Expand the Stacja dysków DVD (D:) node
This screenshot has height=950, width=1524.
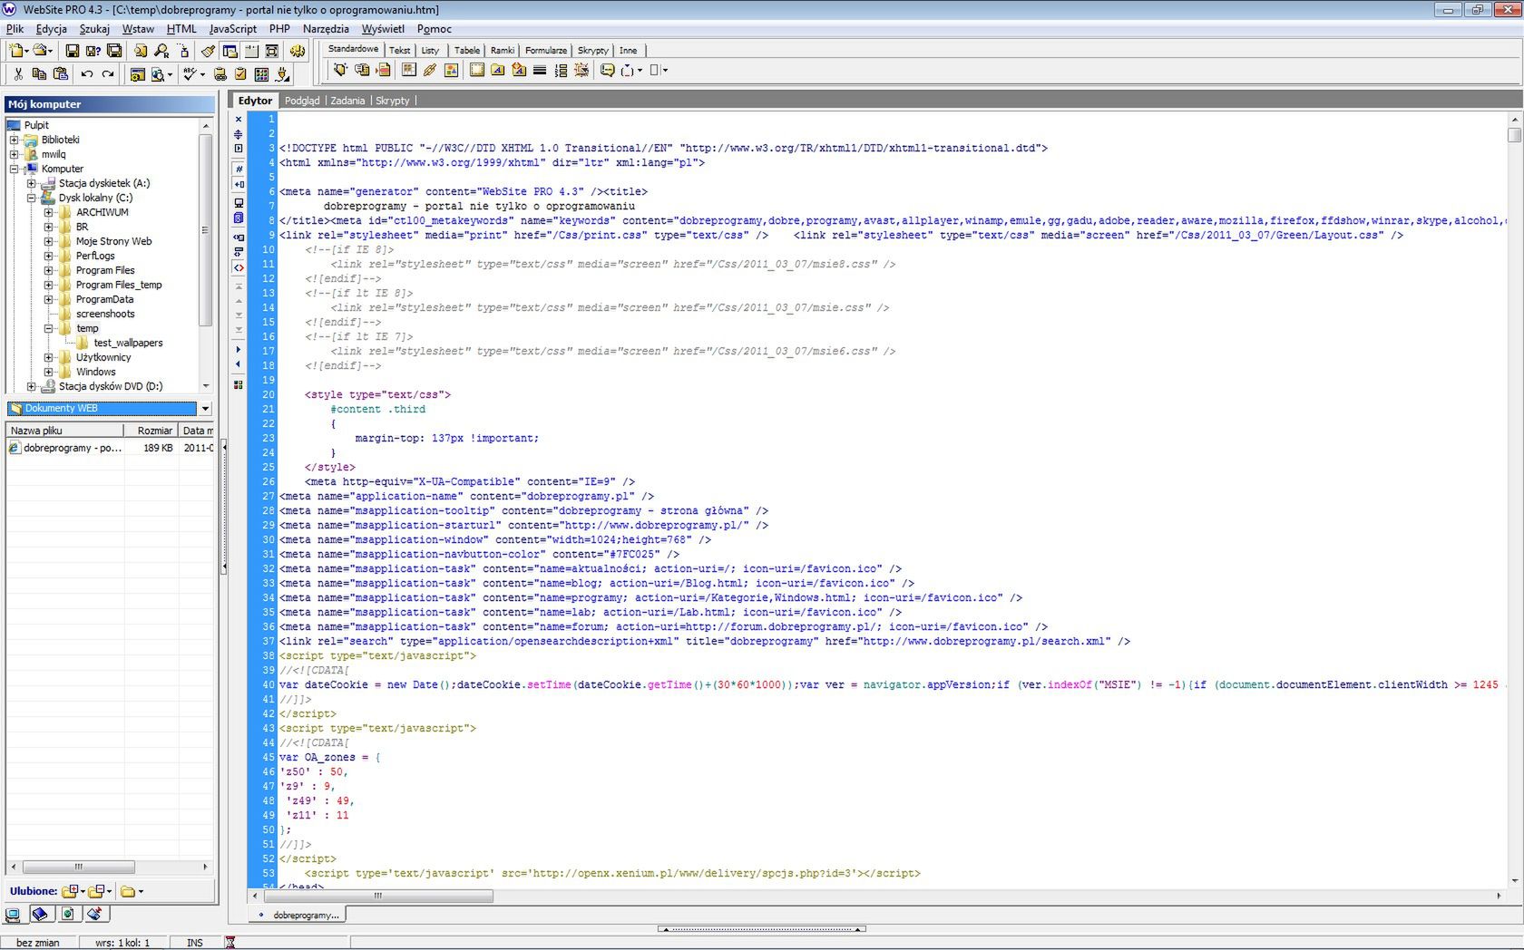tap(31, 386)
